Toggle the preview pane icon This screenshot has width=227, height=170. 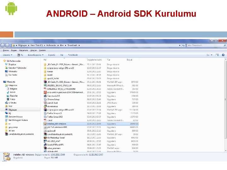pos(217,55)
